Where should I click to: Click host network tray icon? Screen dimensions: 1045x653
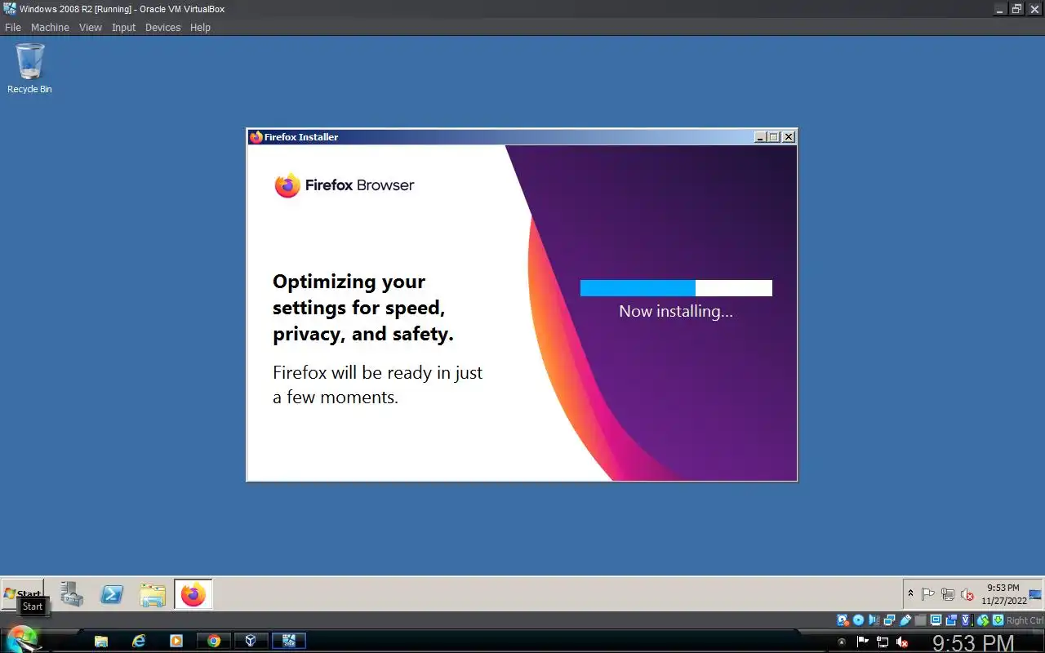[x=883, y=642]
